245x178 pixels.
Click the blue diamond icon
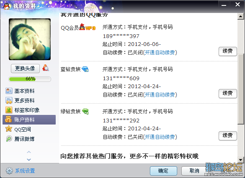85,69
